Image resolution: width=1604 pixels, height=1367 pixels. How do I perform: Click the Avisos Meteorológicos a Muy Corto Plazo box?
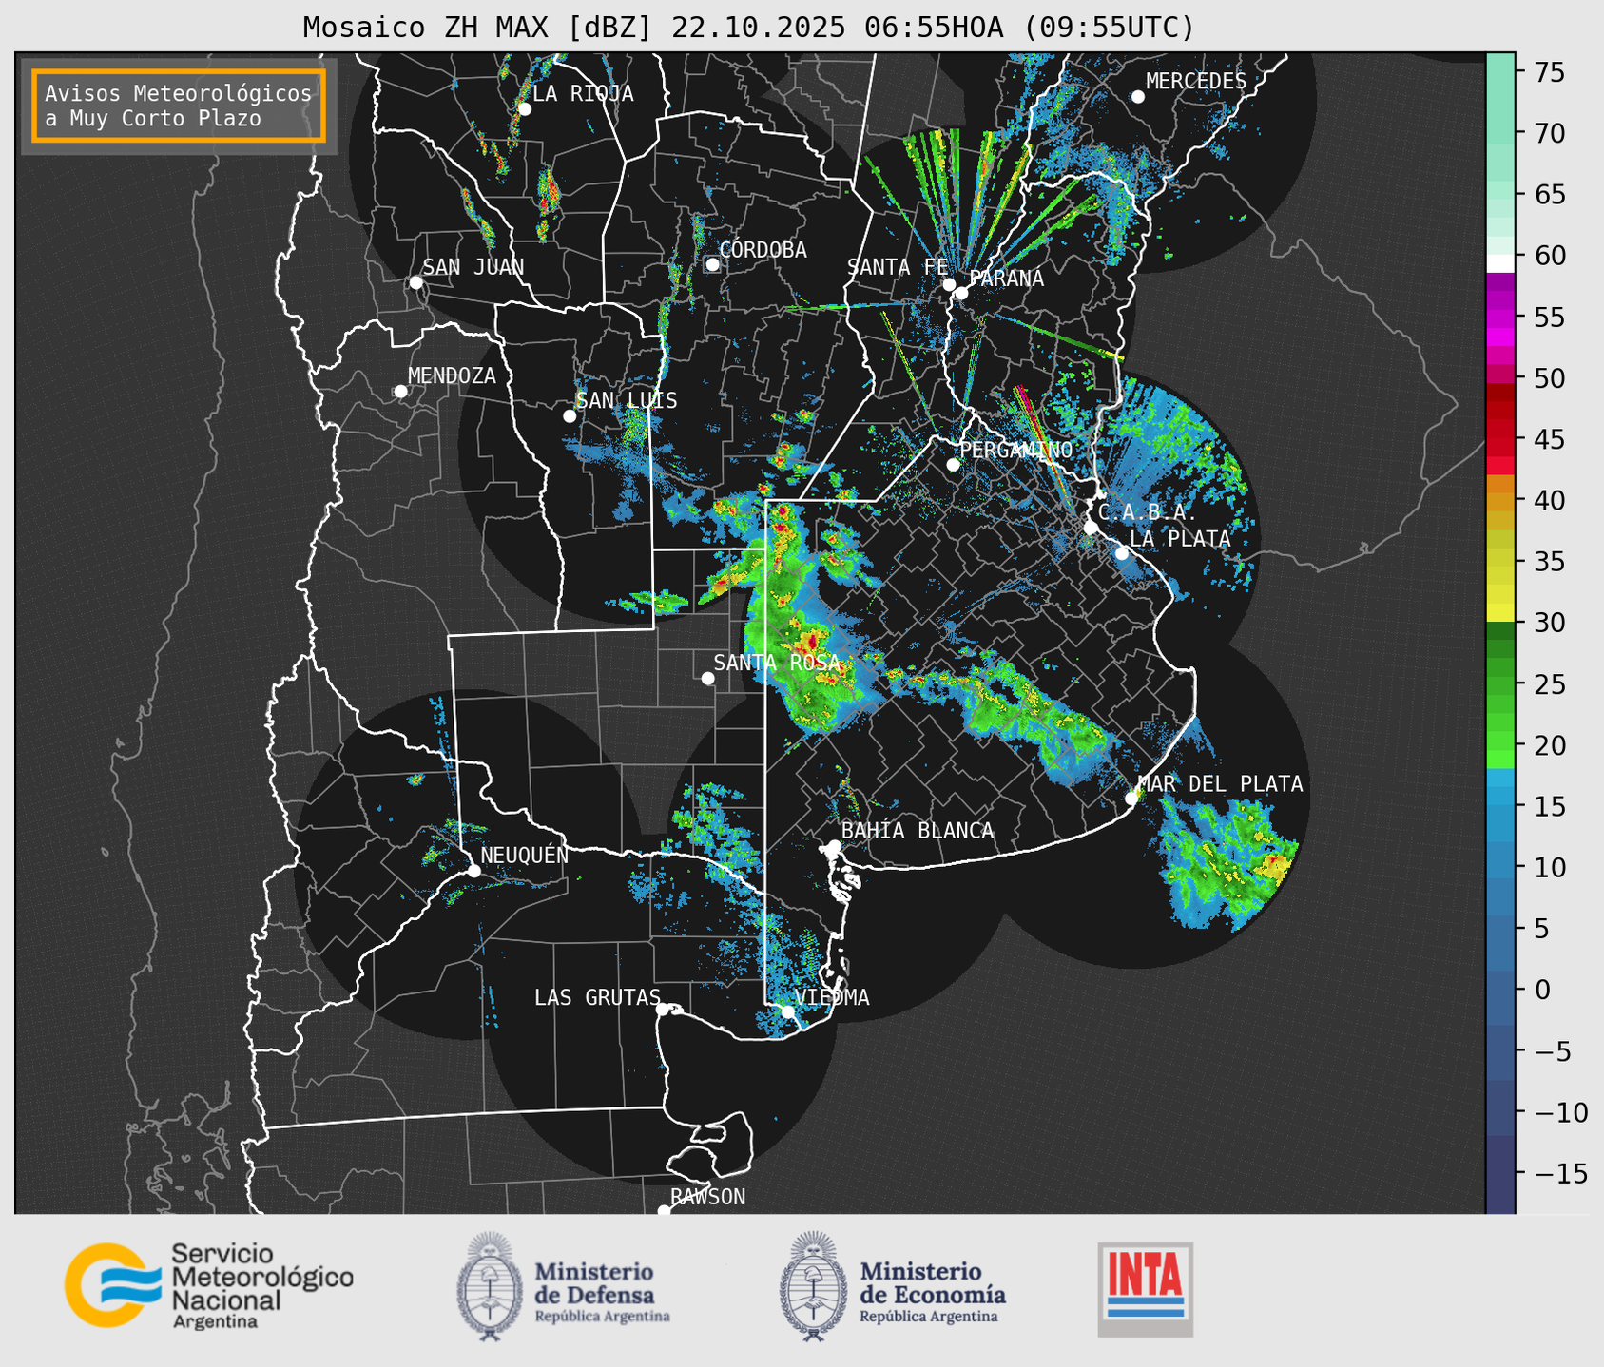[x=179, y=106]
